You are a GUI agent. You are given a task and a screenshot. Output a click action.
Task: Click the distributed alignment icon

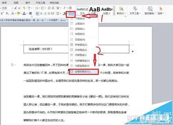pyautogui.click(x=53, y=13)
